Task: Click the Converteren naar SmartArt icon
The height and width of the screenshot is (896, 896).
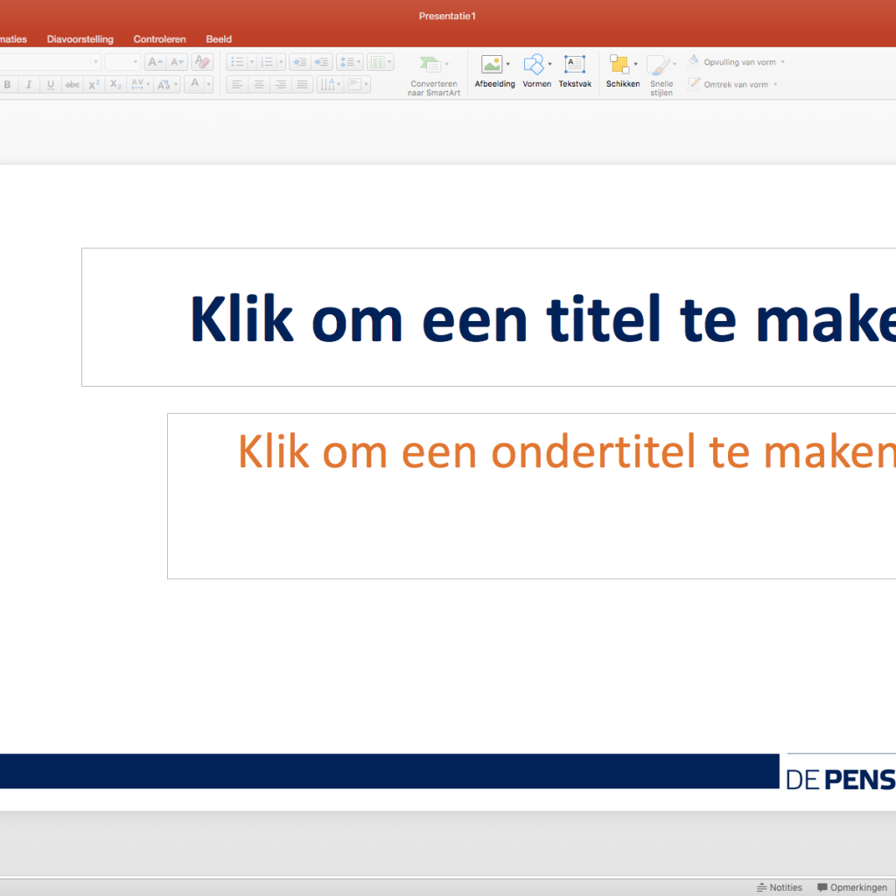Action: pos(430,65)
